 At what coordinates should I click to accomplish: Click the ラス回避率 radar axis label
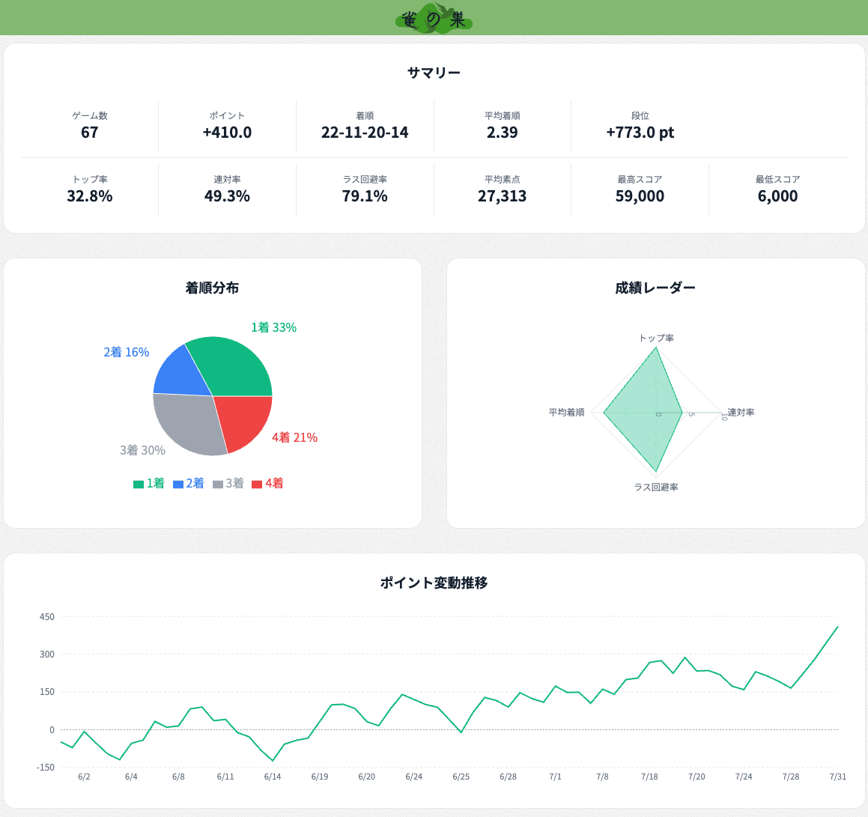click(x=656, y=487)
